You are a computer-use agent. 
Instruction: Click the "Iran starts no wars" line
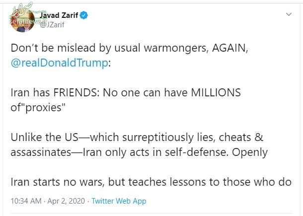151,182
